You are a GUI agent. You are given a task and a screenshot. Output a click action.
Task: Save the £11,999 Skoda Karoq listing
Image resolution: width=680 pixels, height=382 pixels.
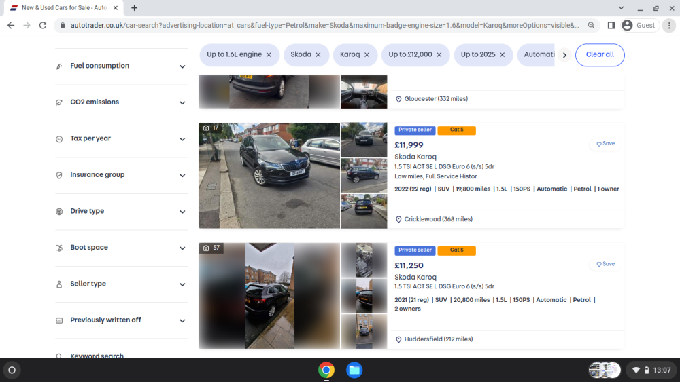coord(605,144)
